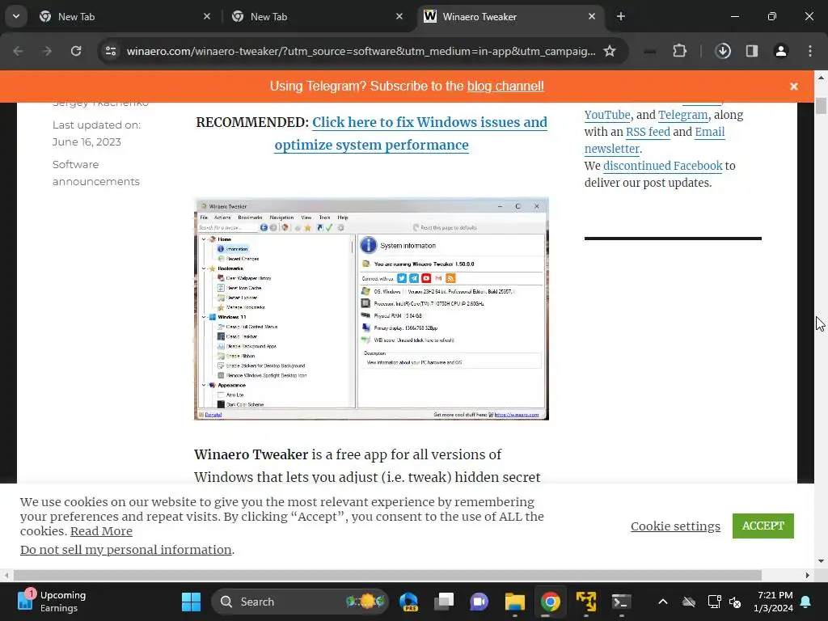This screenshot has height=621, width=828.
Task: Click the muted volume tray icon
Action: click(734, 602)
